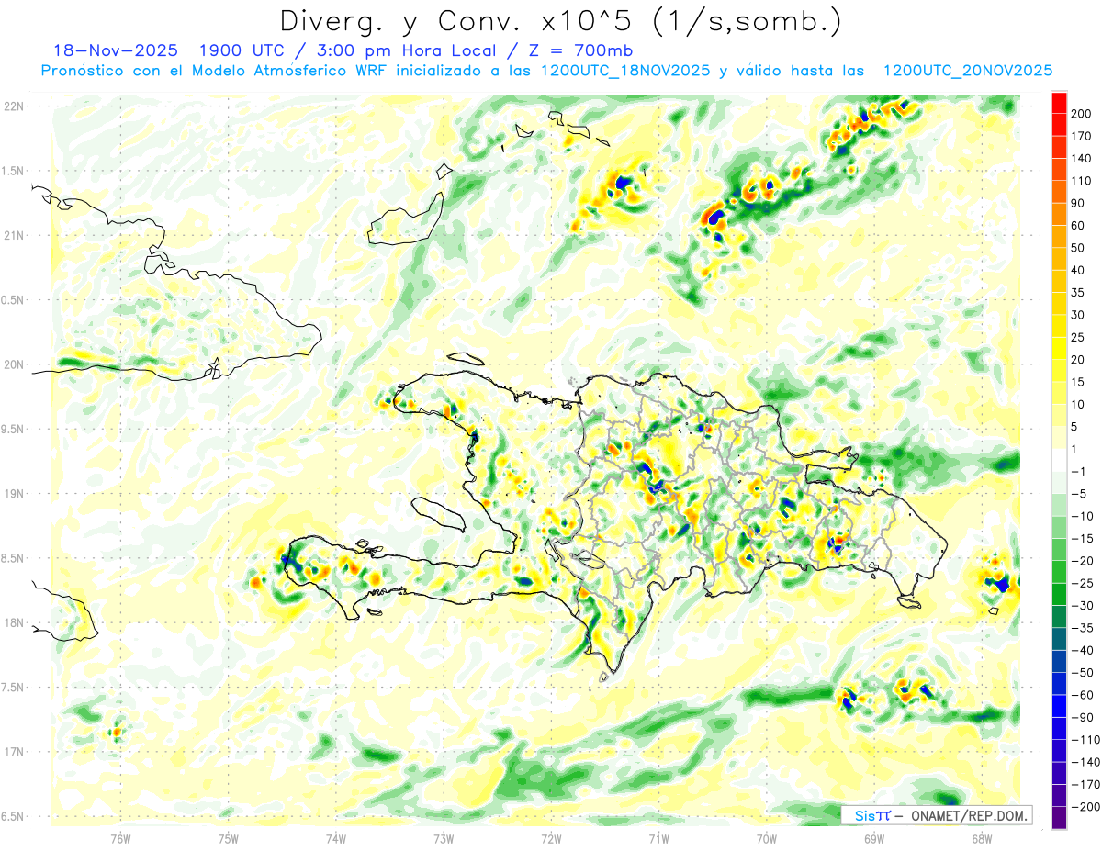1102x851 pixels.
Task: Click the '21N' latitude label
Action: (13, 235)
